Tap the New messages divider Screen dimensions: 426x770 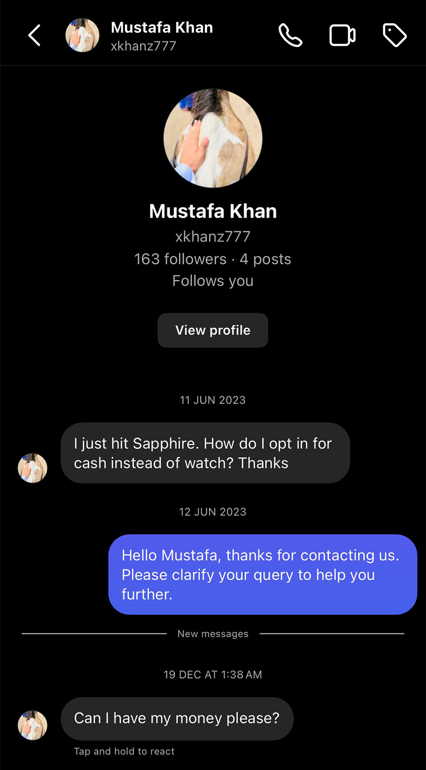coord(213,634)
